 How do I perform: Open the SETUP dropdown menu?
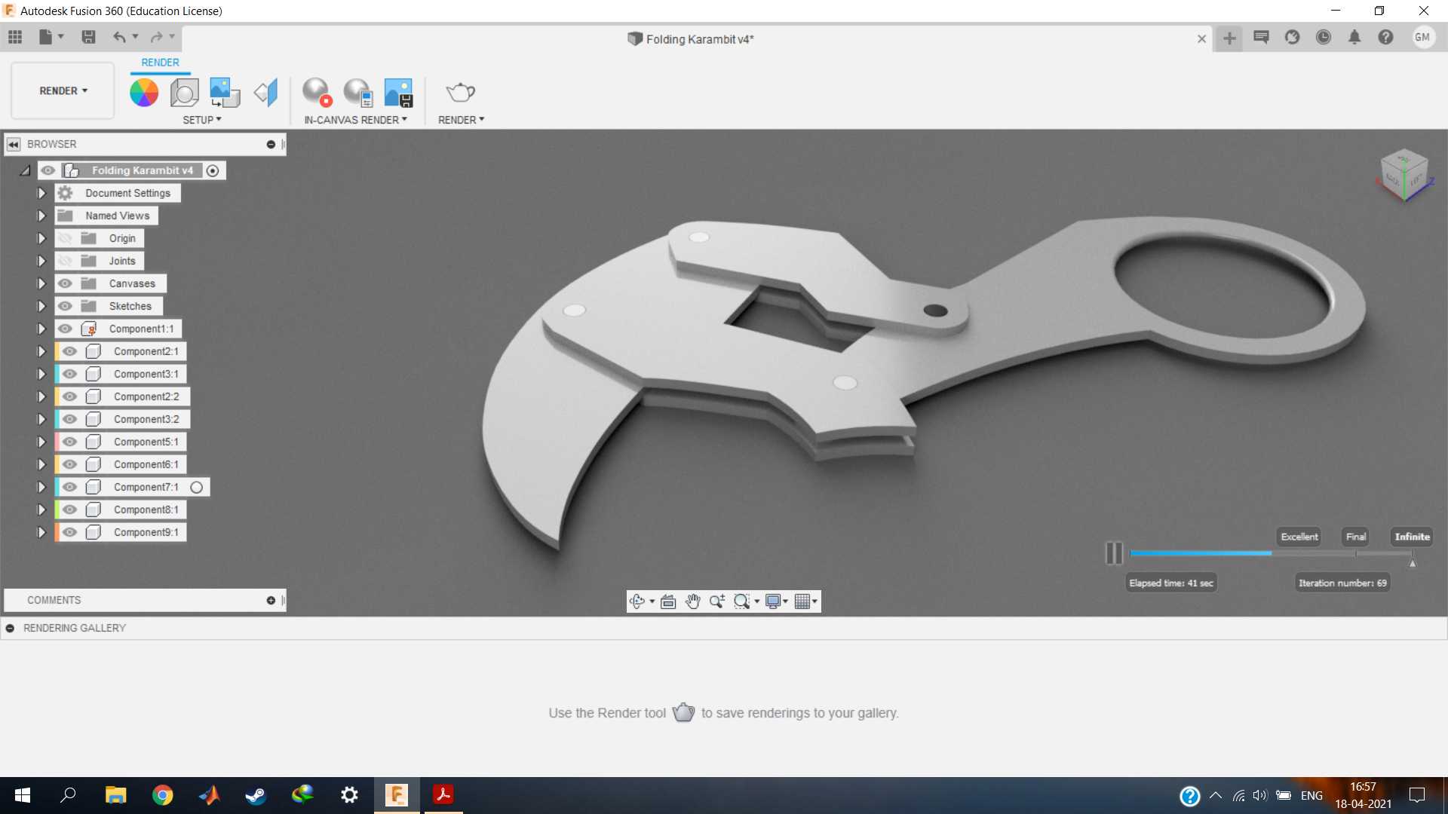pos(202,120)
